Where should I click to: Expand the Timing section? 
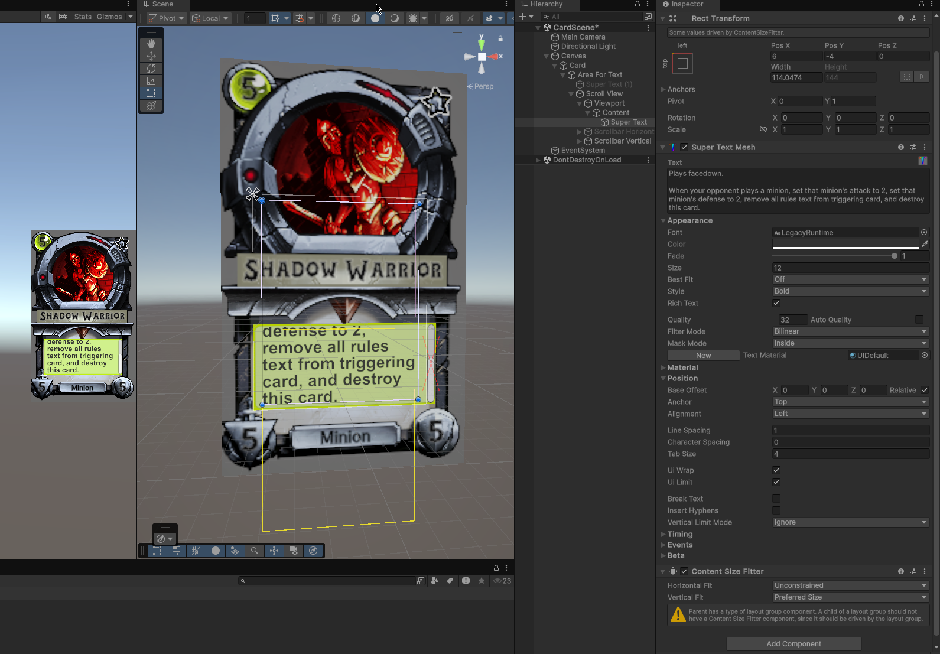[x=679, y=534]
